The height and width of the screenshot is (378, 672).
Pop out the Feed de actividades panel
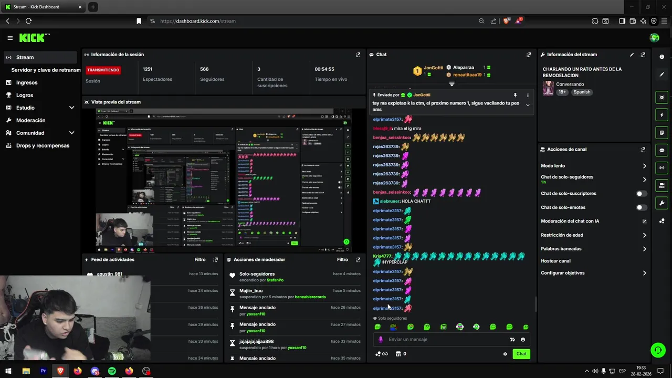(x=215, y=260)
